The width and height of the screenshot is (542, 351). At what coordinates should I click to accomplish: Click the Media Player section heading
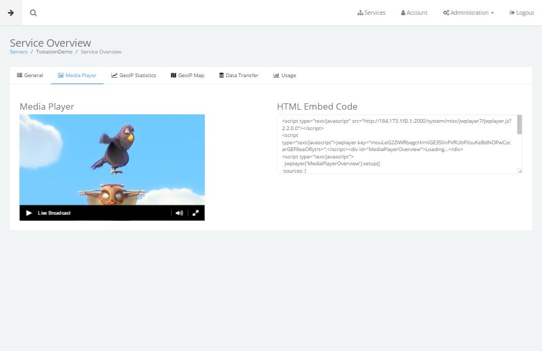47,107
